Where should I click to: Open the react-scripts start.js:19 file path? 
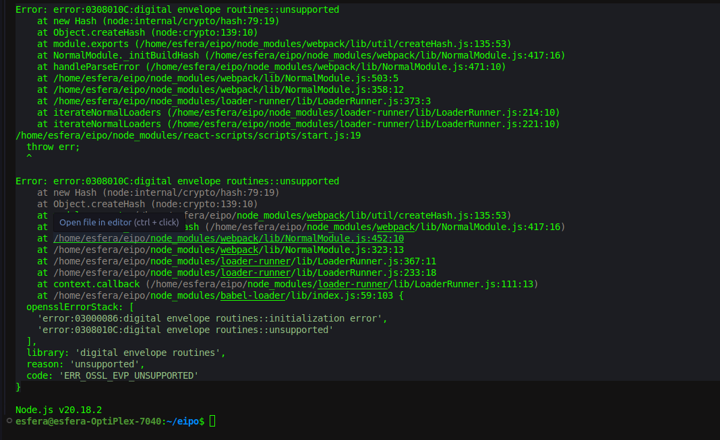click(x=188, y=135)
